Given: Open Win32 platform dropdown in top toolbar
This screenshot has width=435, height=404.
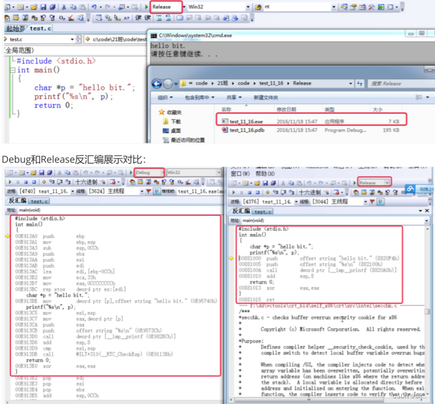Looking at the screenshot, I should tap(248, 7).
